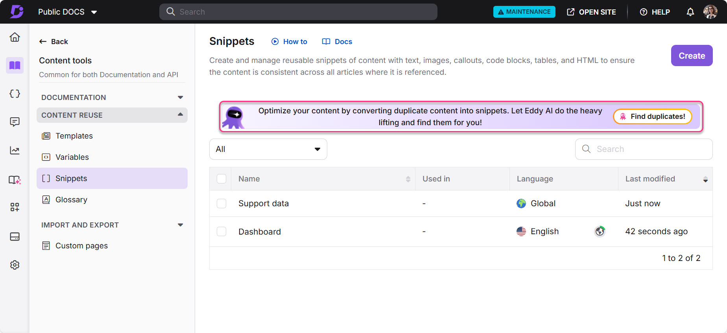Click the Find duplicates! button
This screenshot has height=333, width=727.
point(652,117)
